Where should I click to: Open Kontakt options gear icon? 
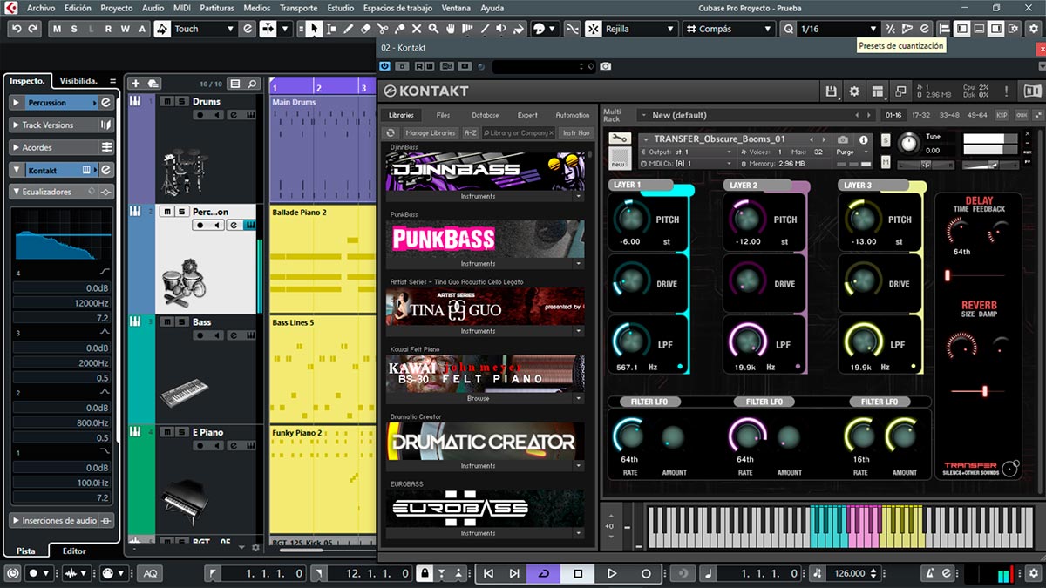tap(854, 91)
